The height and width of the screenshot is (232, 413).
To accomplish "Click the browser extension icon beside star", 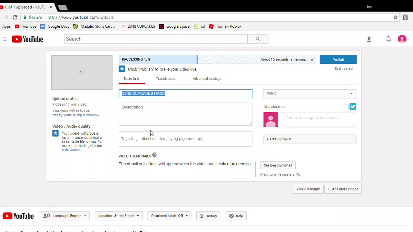I will coord(406,17).
